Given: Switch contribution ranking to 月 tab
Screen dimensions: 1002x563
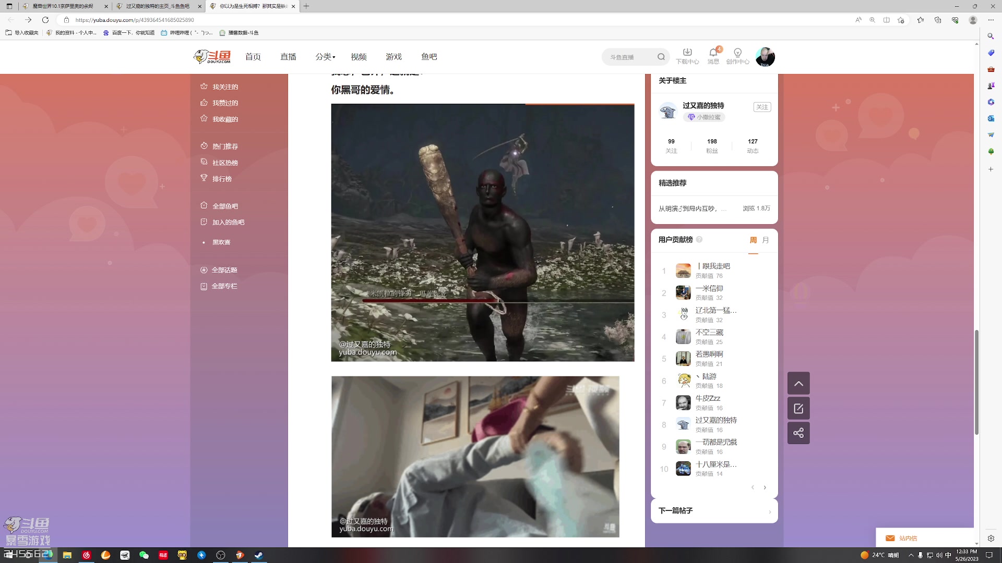Looking at the screenshot, I should (766, 240).
